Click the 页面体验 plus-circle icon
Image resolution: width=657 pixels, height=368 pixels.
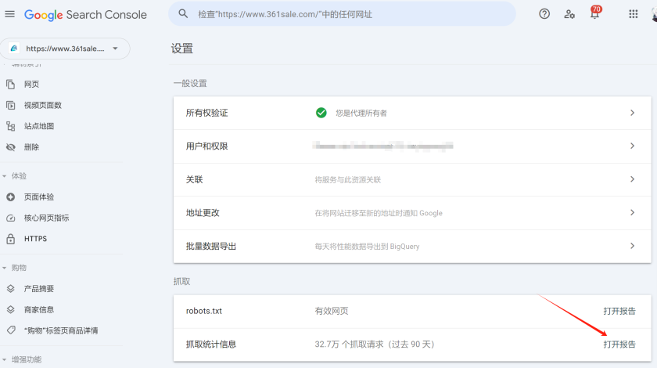click(x=10, y=197)
